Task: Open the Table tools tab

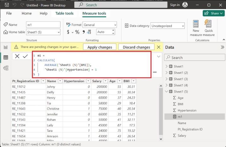Action: (x=64, y=14)
